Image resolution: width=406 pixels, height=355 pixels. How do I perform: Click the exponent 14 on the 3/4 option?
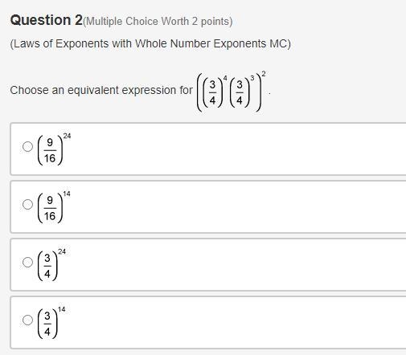(x=62, y=309)
